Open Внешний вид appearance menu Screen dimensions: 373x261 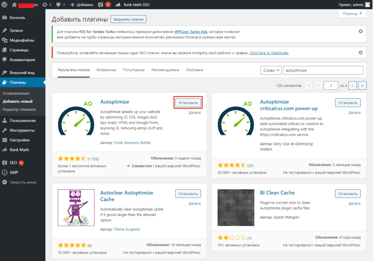click(x=23, y=72)
